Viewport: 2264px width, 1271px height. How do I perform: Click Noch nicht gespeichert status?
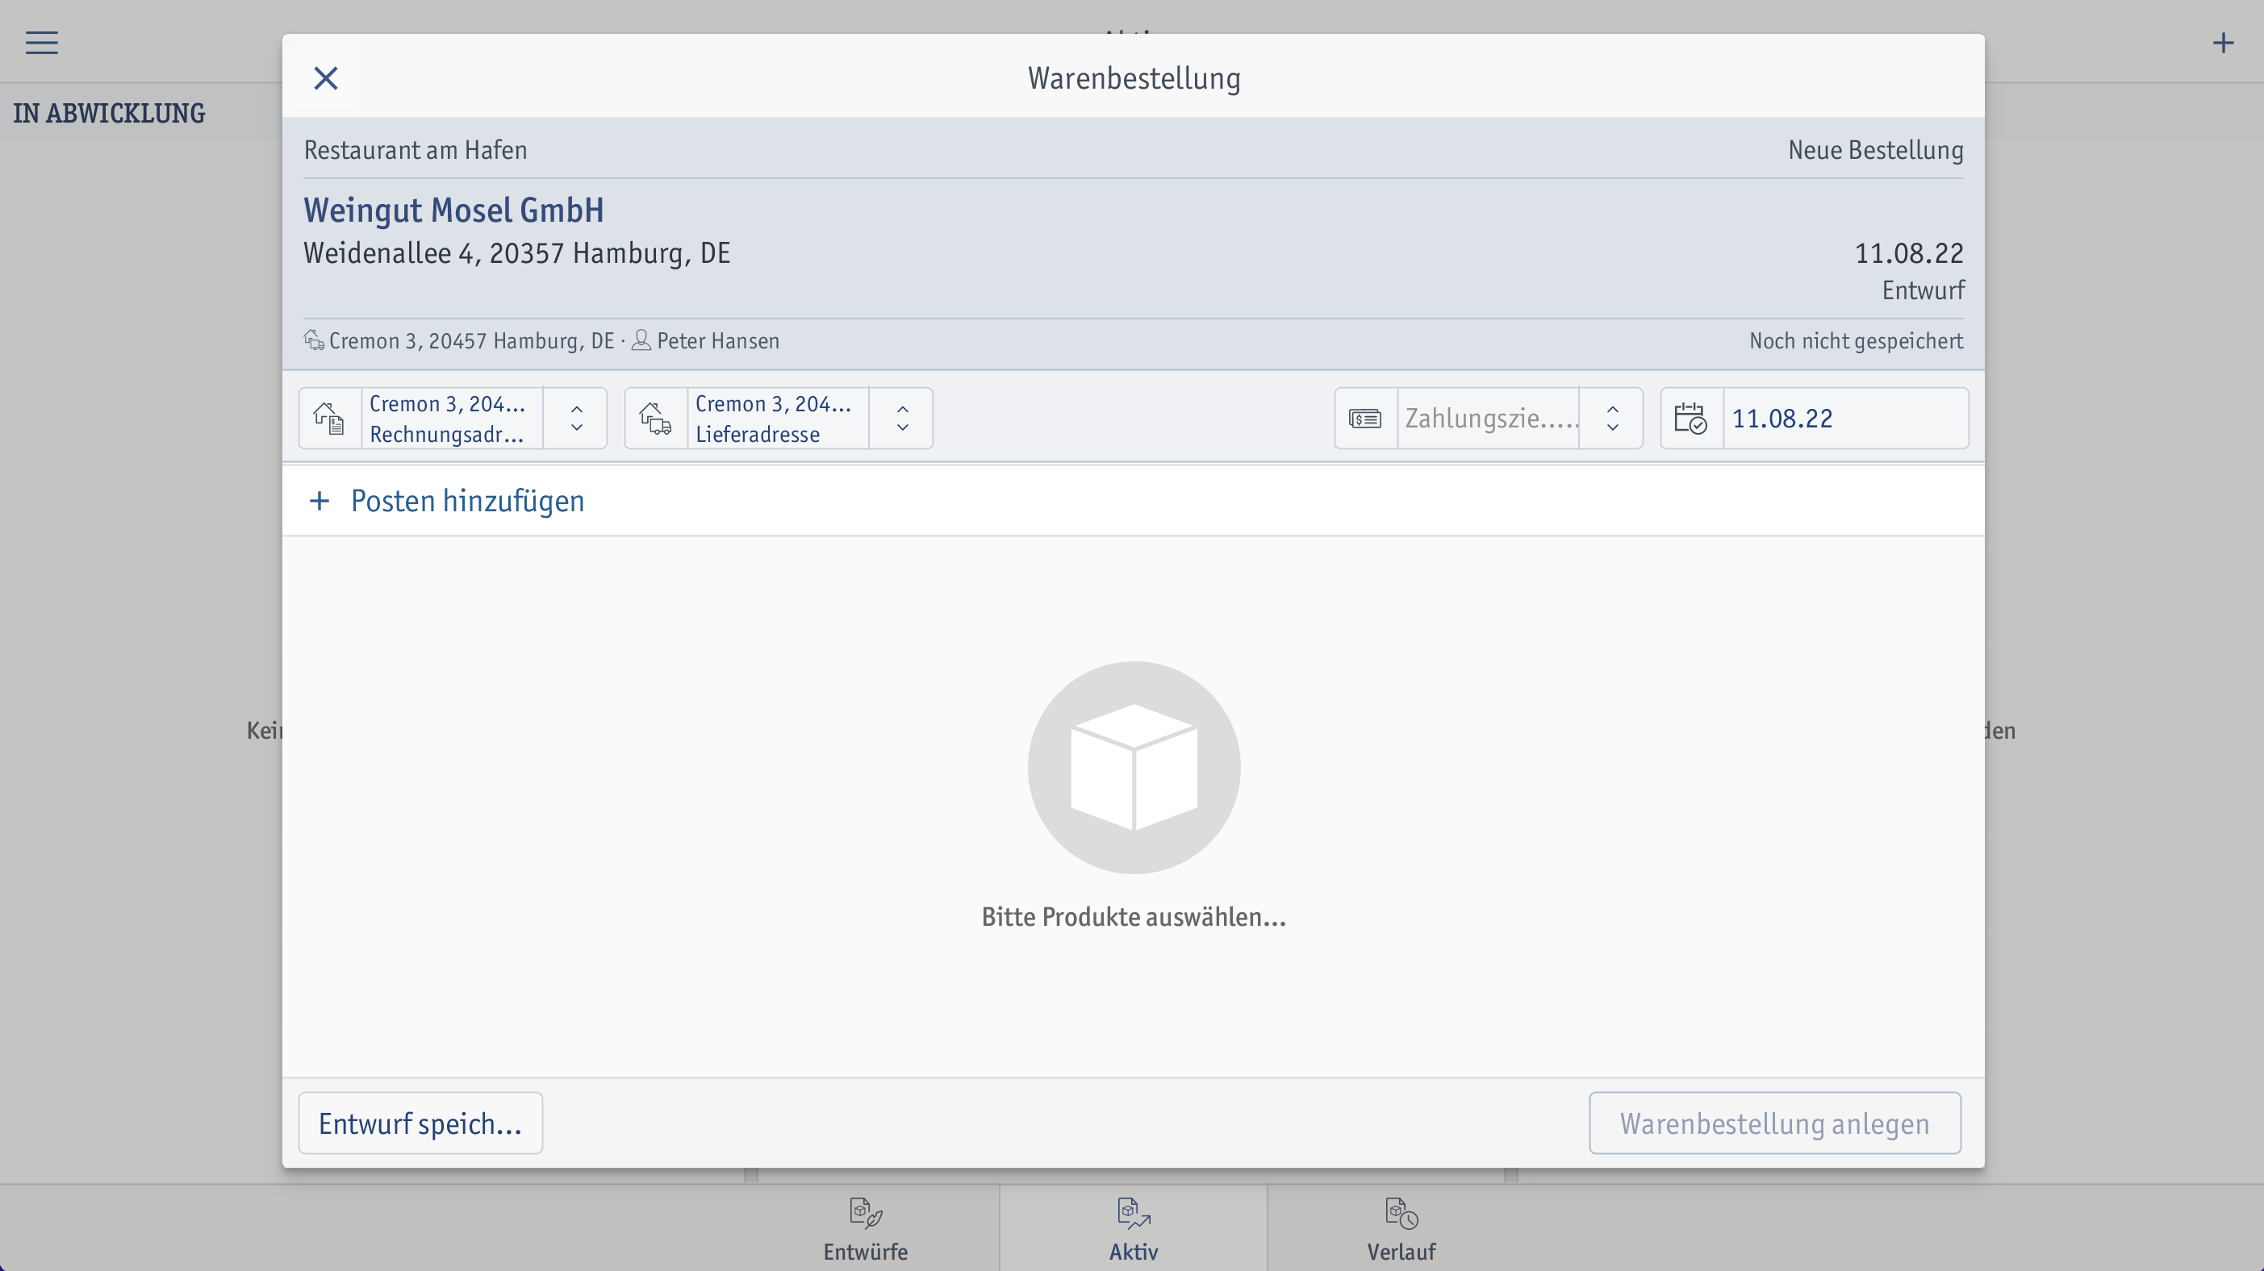coord(1855,340)
